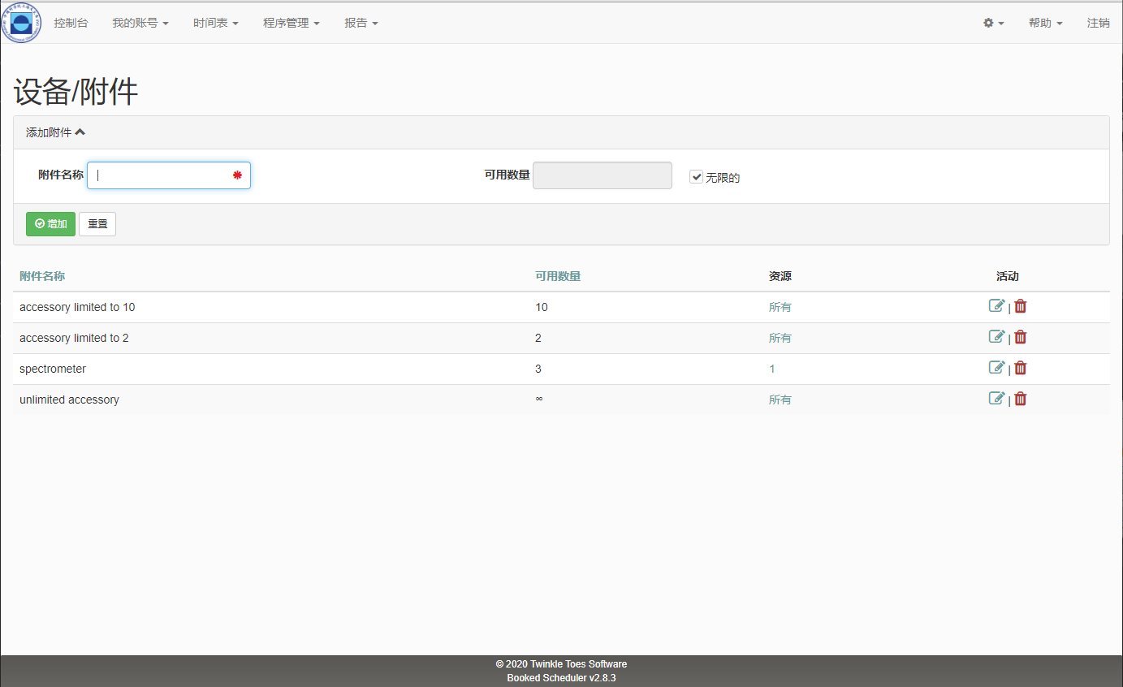Go to 控制台 in the navbar

coord(71,23)
